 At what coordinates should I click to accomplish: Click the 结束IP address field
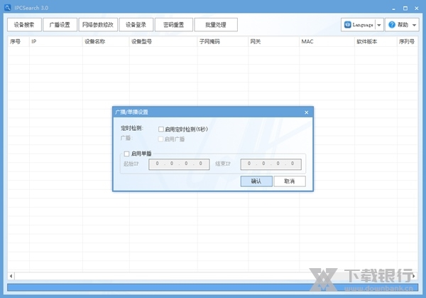tap(271, 164)
